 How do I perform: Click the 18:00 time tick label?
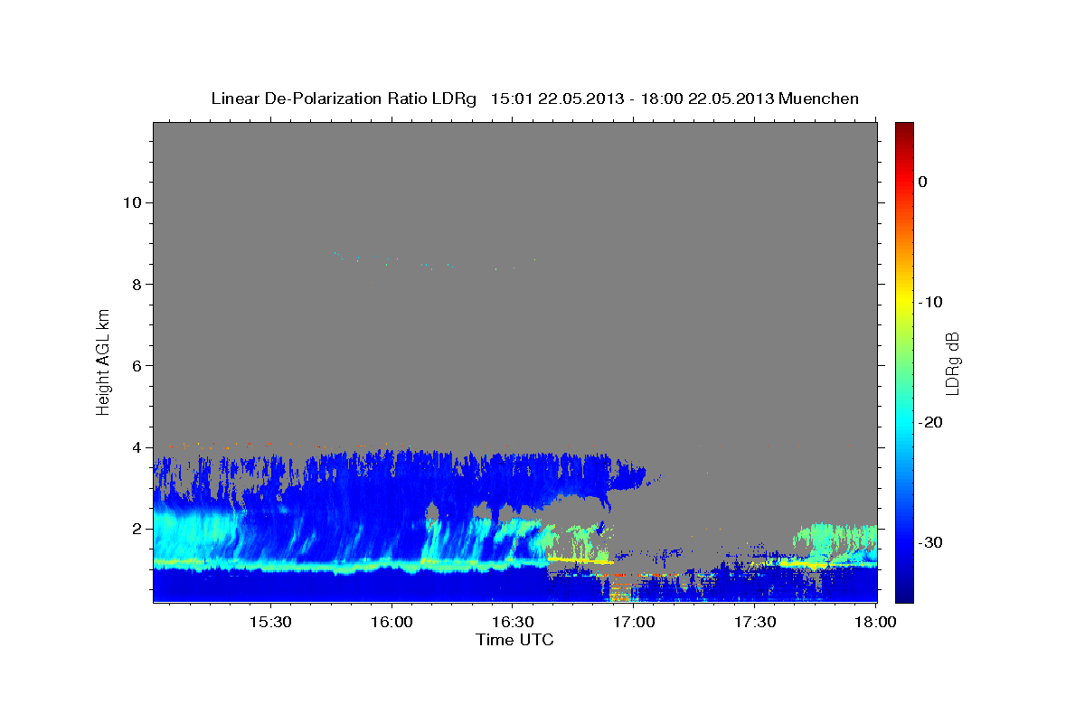875,623
